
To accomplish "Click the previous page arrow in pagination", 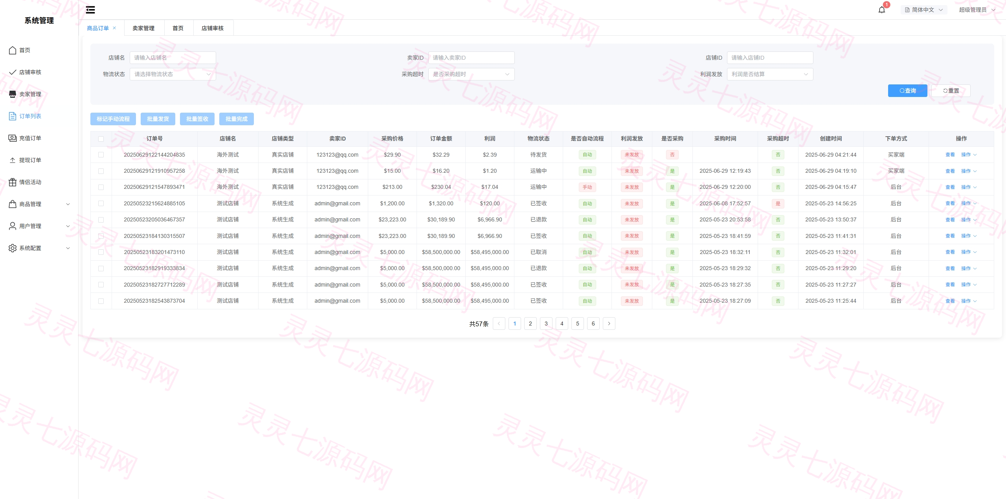I will [x=499, y=324].
